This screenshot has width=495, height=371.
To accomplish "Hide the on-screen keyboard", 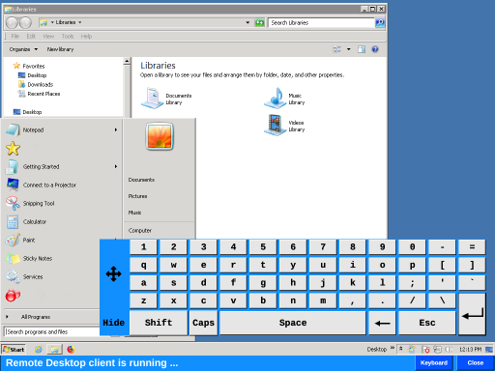I will tap(114, 323).
